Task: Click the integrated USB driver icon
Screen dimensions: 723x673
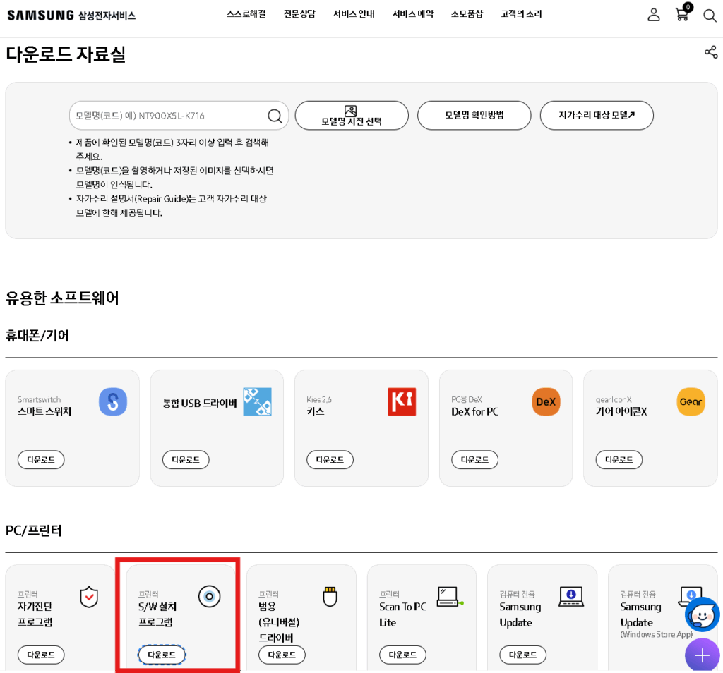Action: pos(257,401)
